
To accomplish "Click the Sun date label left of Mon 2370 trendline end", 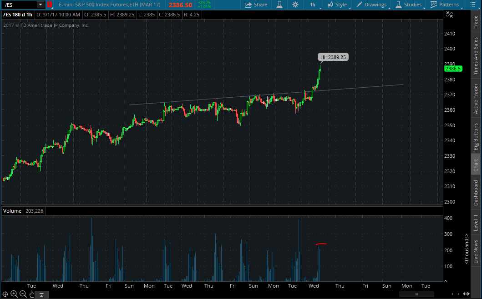I will coord(387,286).
